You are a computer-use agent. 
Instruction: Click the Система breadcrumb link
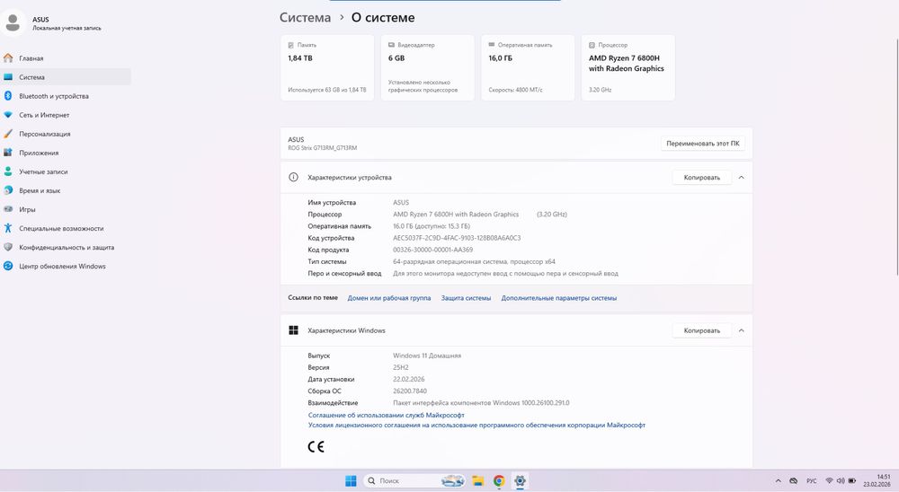click(x=305, y=18)
